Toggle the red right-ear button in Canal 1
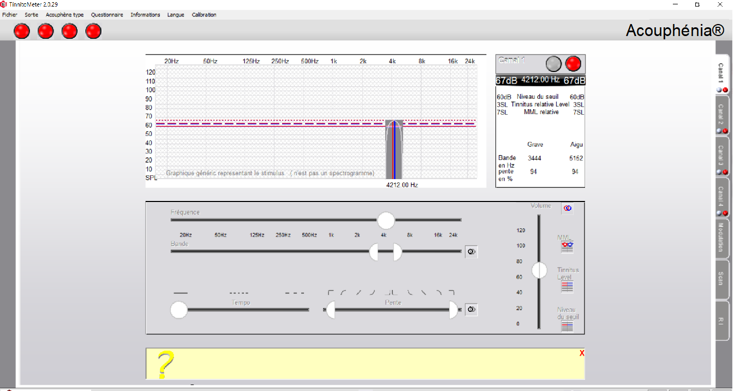734x391 pixels. pos(573,64)
